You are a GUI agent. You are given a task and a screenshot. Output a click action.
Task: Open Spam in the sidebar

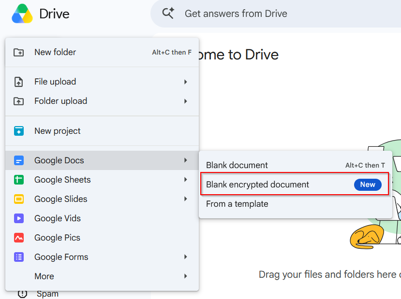point(47,294)
